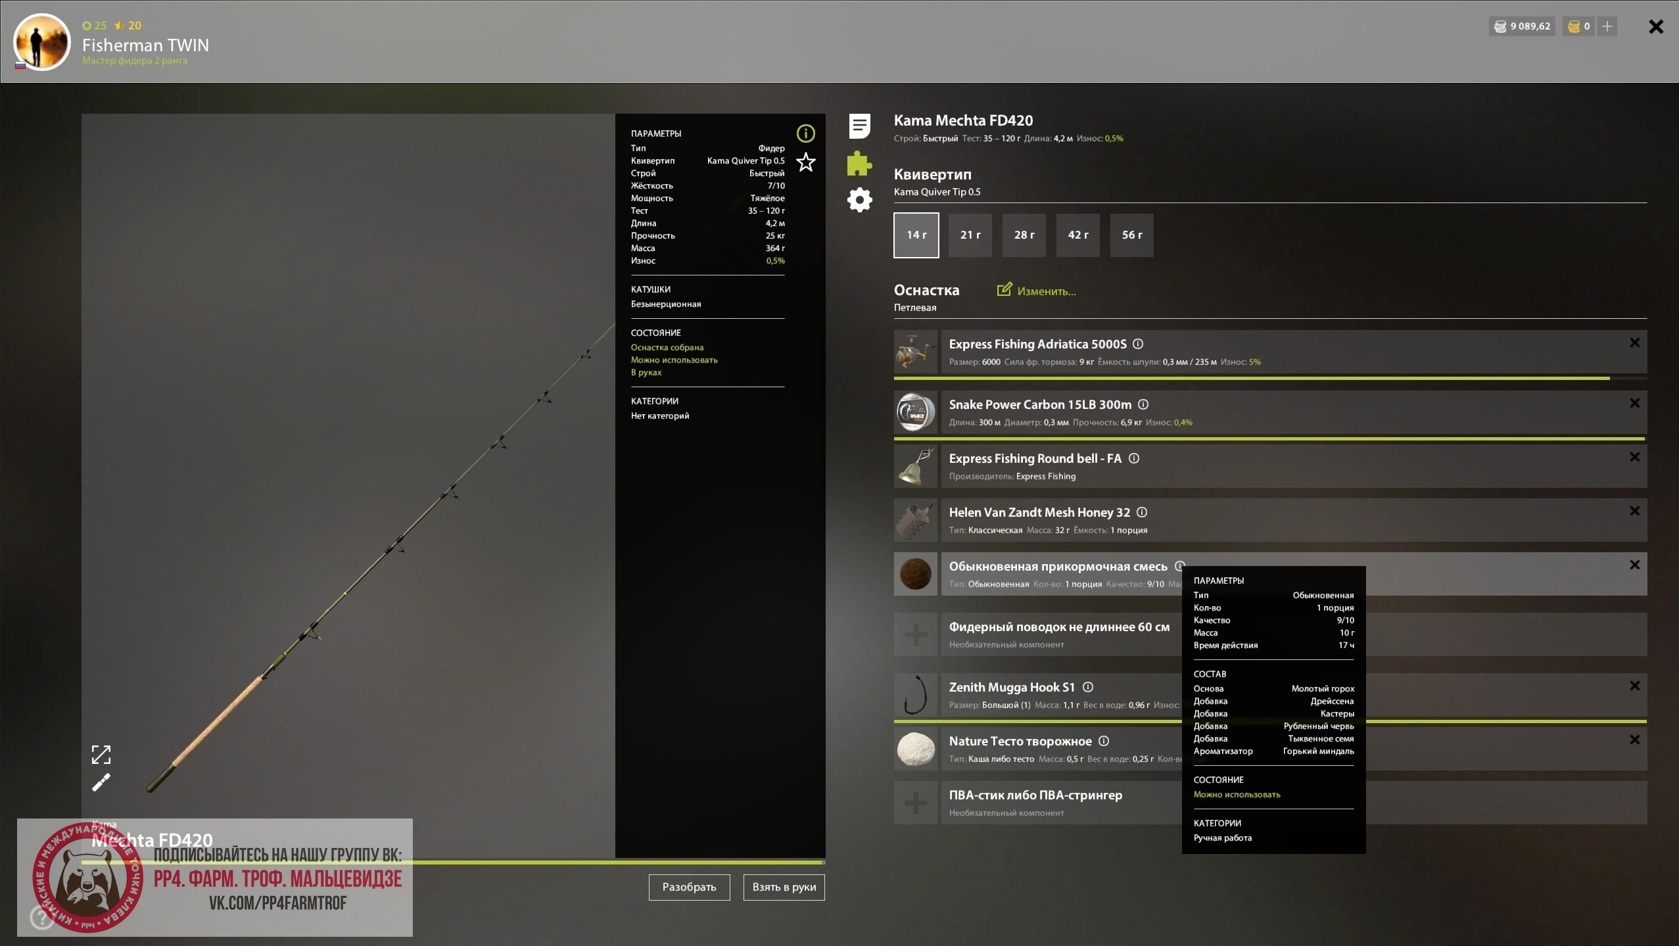Select the 28 г quivertip

tap(1024, 235)
